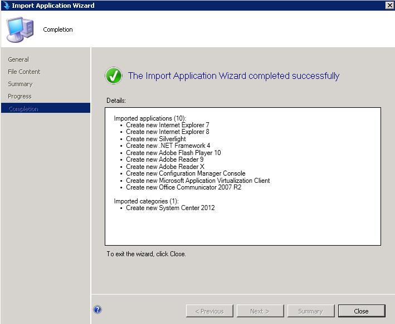Select the Completion step in sidebar
Image resolution: width=395 pixels, height=324 pixels.
pyautogui.click(x=46, y=108)
